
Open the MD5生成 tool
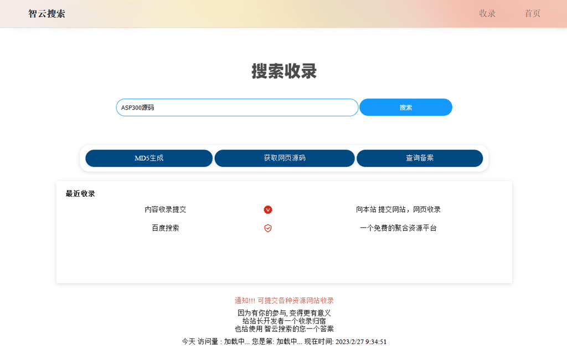(149, 158)
